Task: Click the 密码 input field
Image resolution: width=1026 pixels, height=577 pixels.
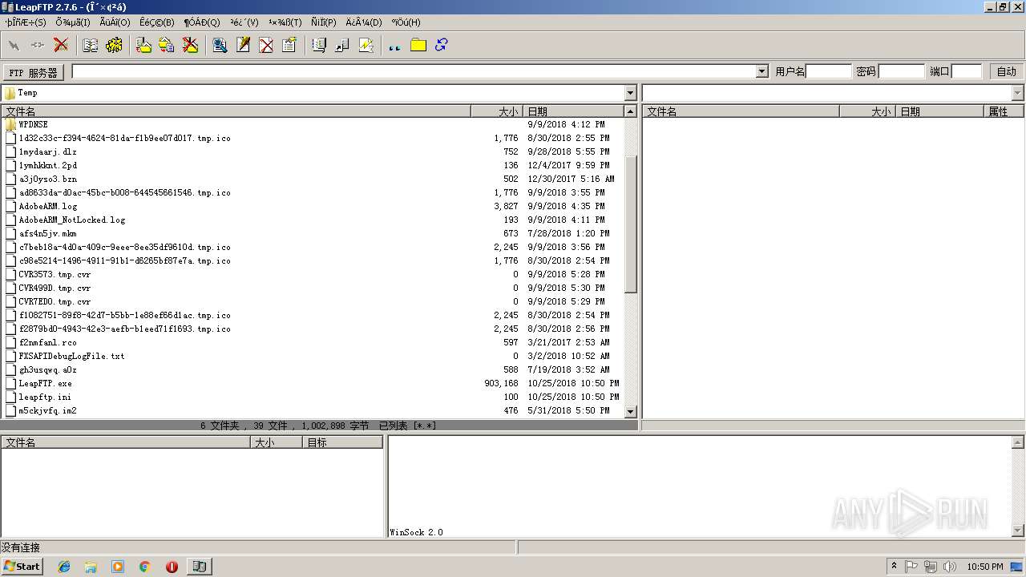Action: point(902,72)
